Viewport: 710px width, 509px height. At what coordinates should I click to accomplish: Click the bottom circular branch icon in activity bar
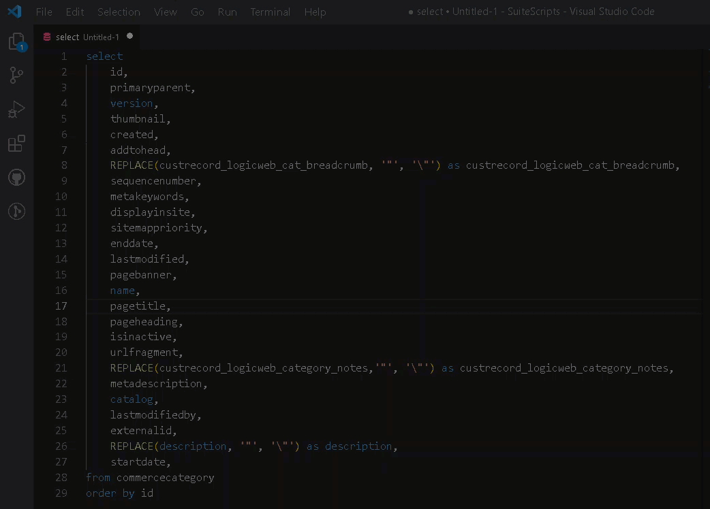[x=16, y=211]
